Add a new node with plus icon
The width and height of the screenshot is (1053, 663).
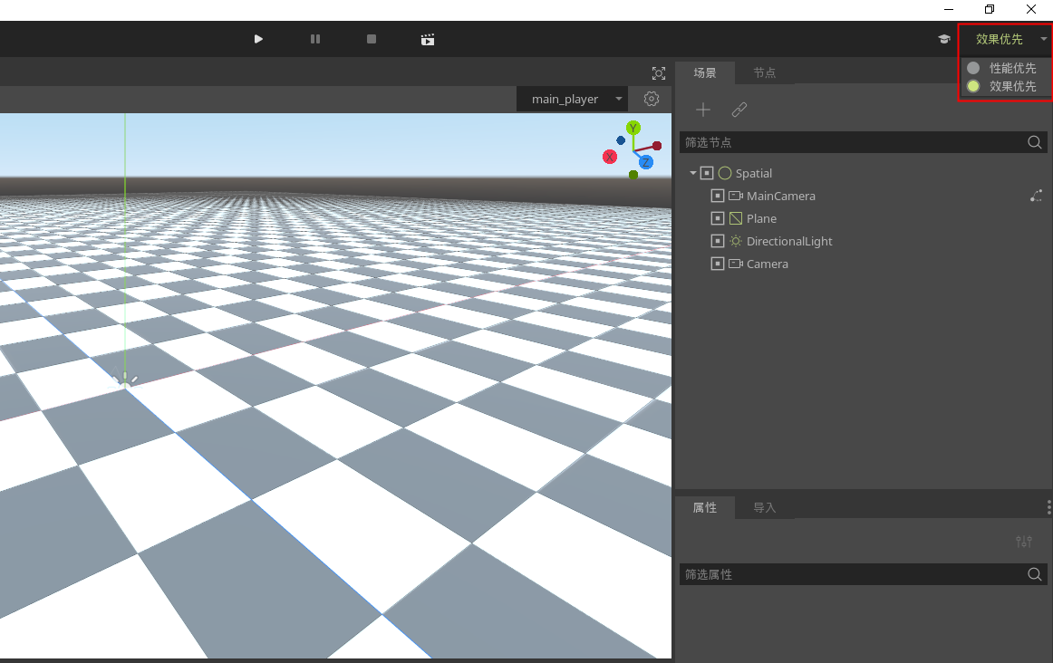point(703,110)
